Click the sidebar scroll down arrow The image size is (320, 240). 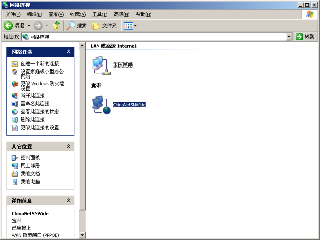click(x=82, y=235)
